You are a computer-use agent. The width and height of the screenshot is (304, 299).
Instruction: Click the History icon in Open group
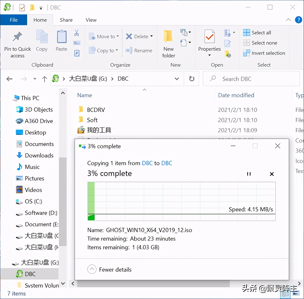click(228, 54)
